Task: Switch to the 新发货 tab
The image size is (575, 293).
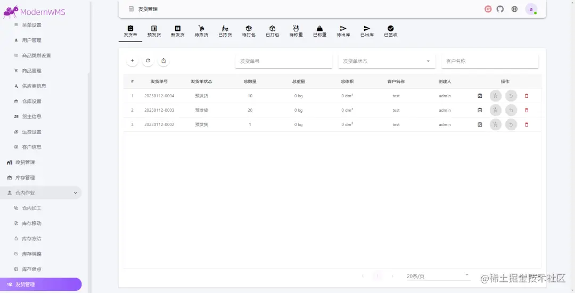Action: 177,31
